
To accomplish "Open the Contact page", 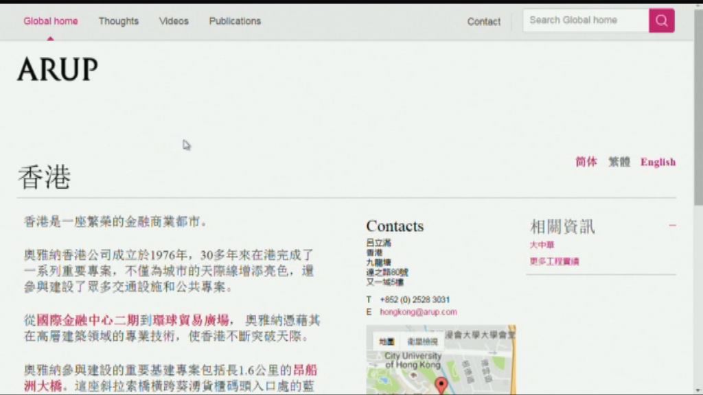I will [483, 22].
